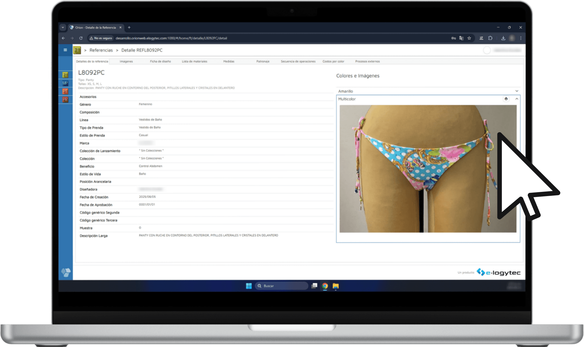The image size is (584, 347).
Task: Click the Colores e Imágenes heading
Action: pos(358,76)
